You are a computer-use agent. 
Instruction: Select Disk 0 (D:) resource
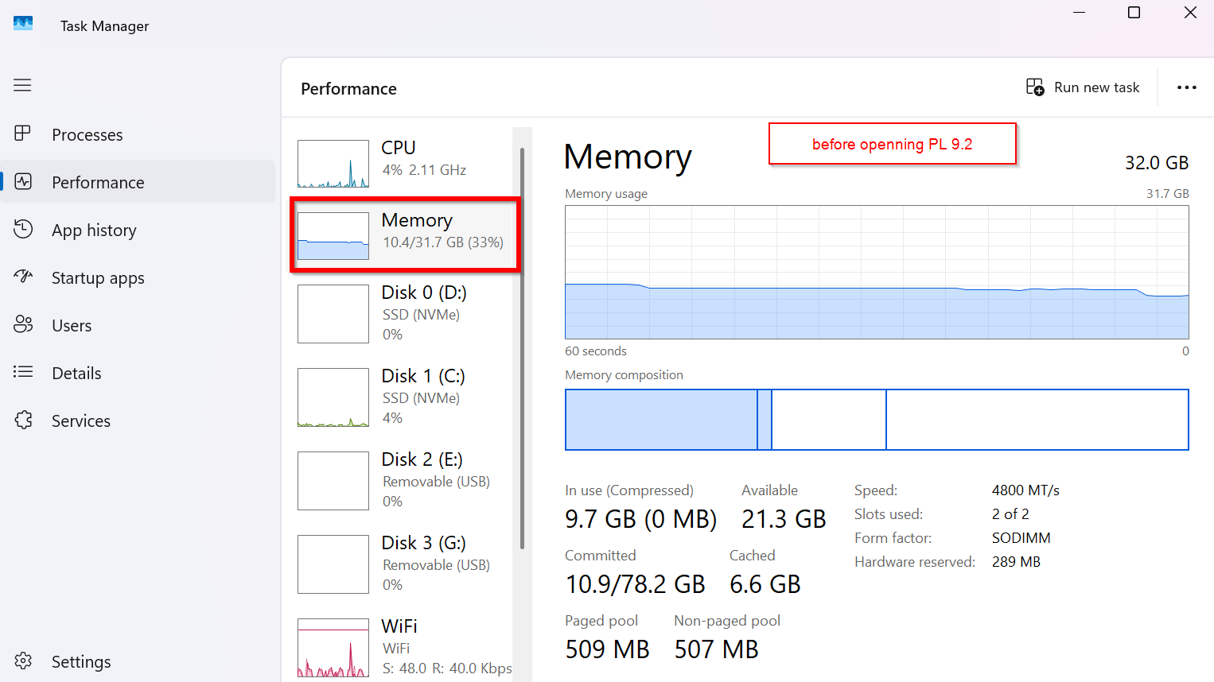[x=405, y=313]
